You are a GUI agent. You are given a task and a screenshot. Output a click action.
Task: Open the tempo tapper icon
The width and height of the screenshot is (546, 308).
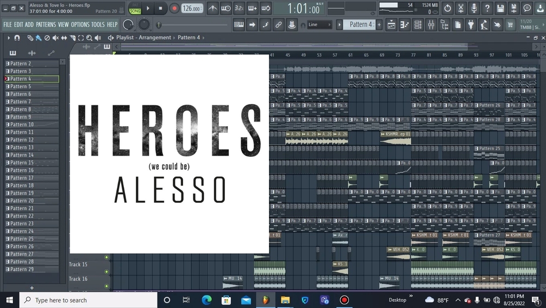[x=484, y=25]
